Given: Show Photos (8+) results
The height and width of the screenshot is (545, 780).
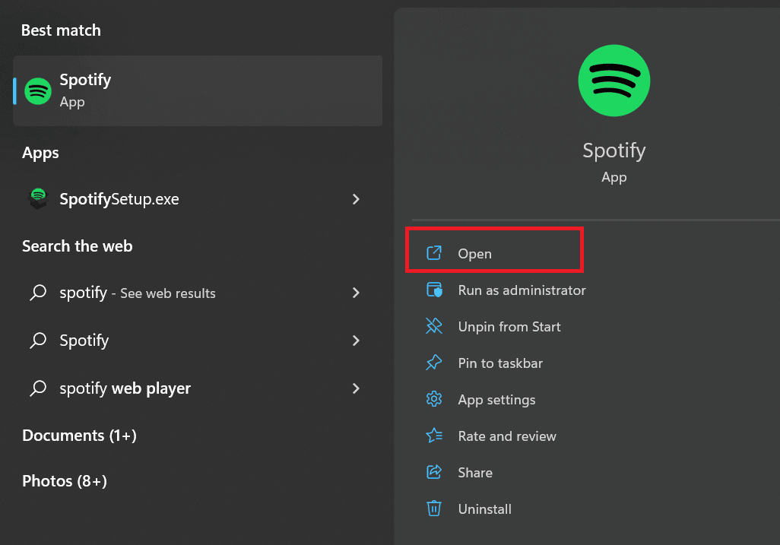Looking at the screenshot, I should click(x=65, y=481).
